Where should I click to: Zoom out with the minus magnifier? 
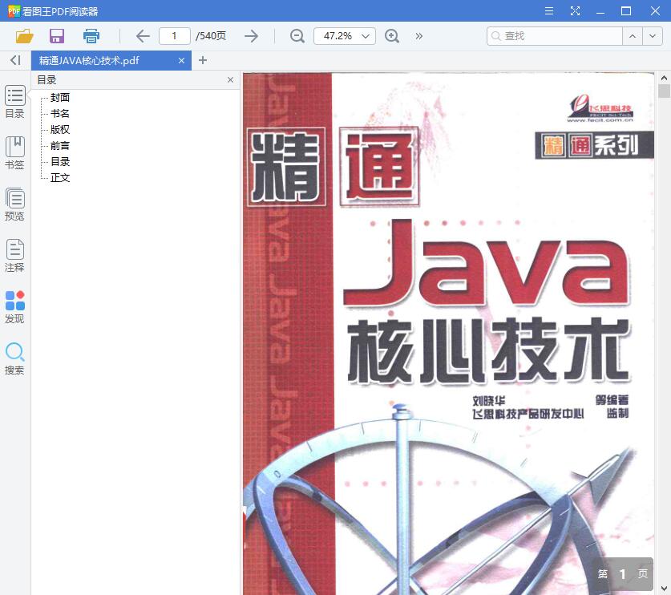(x=297, y=36)
